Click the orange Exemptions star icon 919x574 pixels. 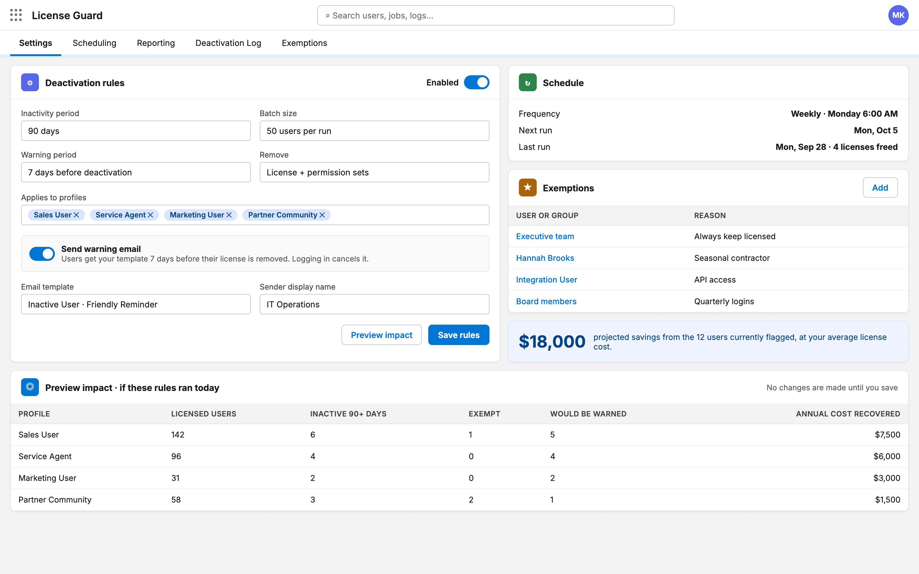527,188
